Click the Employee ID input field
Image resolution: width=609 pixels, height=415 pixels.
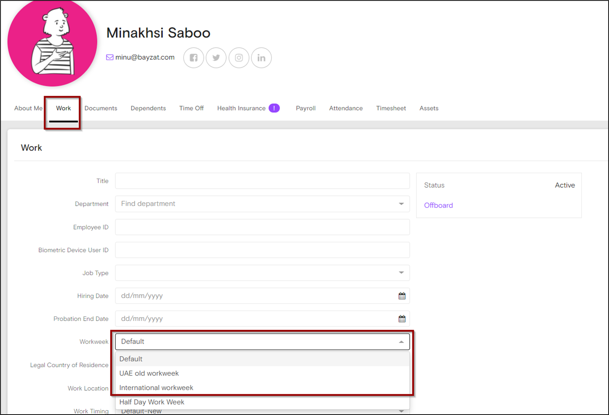pyautogui.click(x=262, y=227)
